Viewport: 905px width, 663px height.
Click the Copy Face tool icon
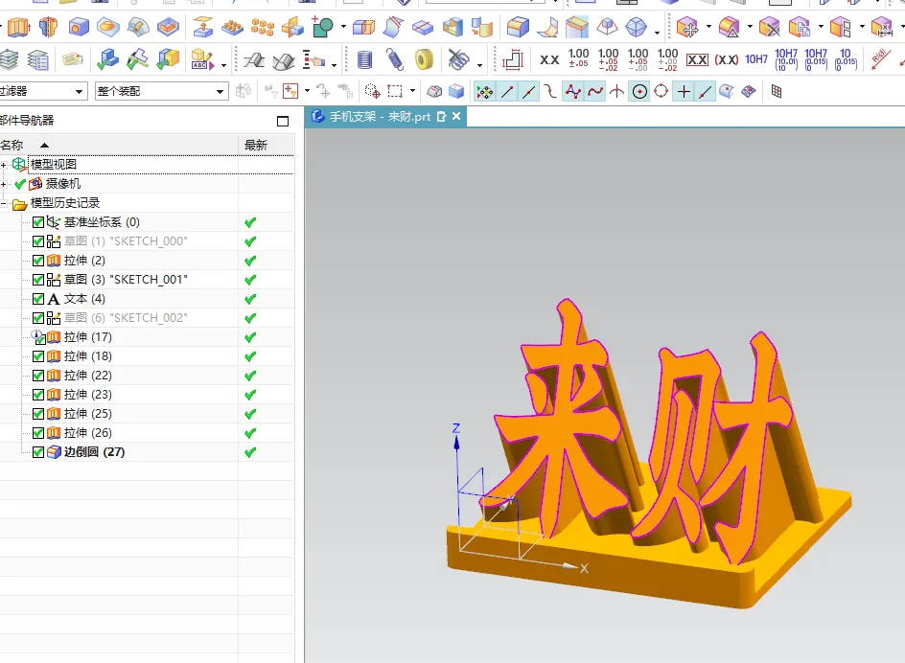click(800, 27)
